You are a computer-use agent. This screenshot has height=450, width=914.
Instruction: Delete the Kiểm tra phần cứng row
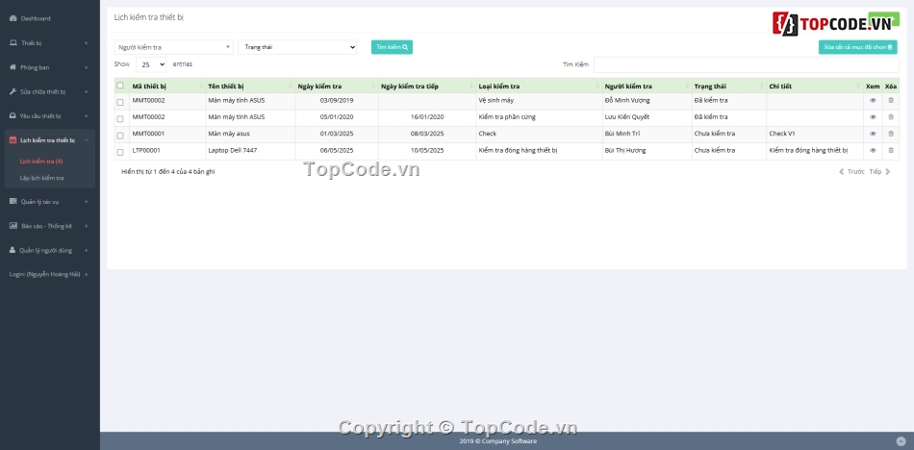click(x=891, y=117)
